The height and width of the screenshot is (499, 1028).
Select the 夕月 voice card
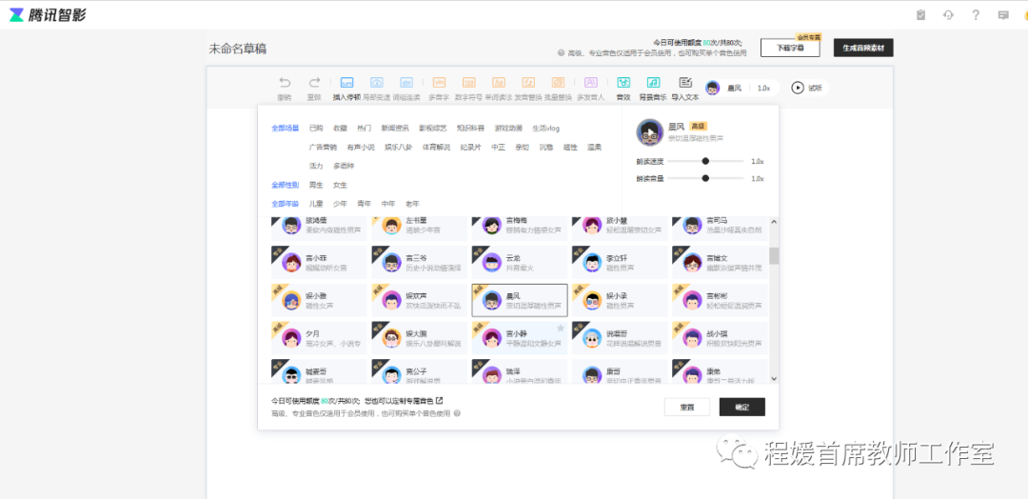click(x=319, y=338)
